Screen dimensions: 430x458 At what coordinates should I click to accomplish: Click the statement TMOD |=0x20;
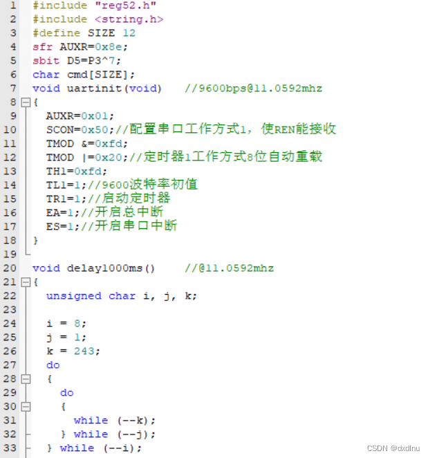(x=87, y=158)
